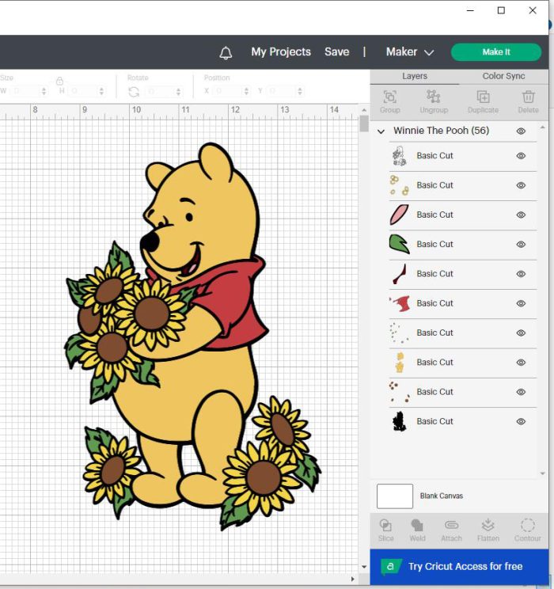Select the outline sketch layer thumbnail
Viewport: 554px width, 589px height.
coord(399,156)
